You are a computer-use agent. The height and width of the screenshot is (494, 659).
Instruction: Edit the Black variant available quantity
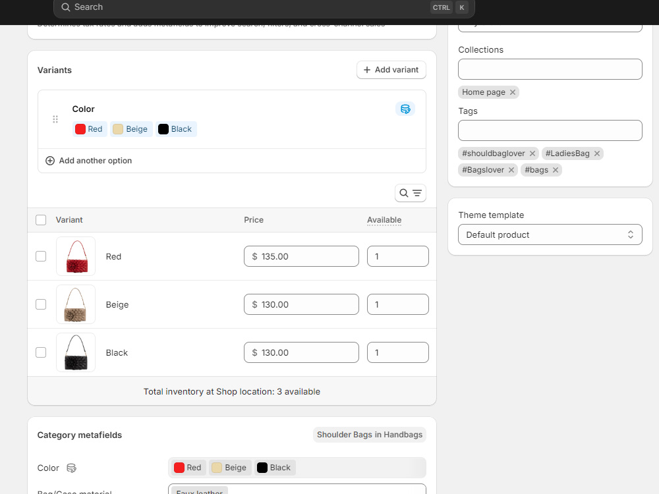point(397,352)
